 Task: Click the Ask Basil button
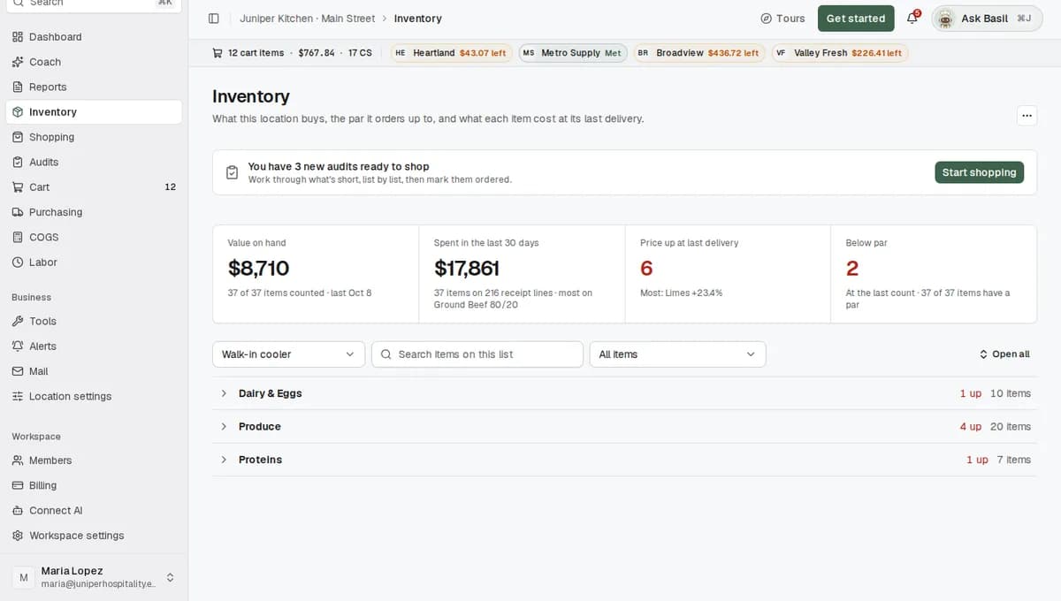click(x=987, y=19)
